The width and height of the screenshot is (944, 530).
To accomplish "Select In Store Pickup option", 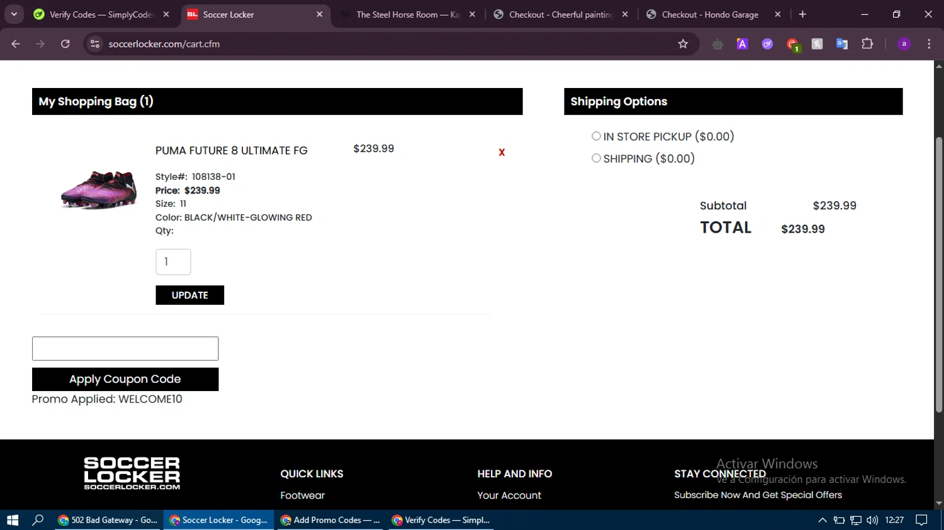I will tap(596, 136).
